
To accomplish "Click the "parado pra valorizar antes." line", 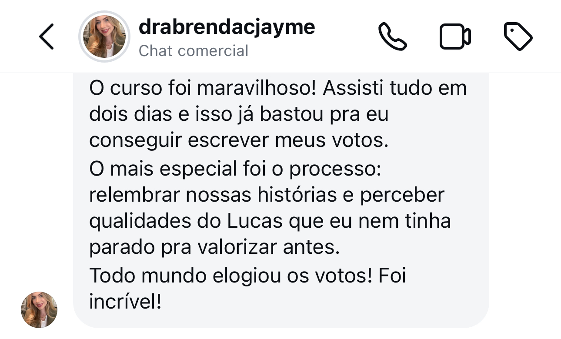I will [x=214, y=248].
